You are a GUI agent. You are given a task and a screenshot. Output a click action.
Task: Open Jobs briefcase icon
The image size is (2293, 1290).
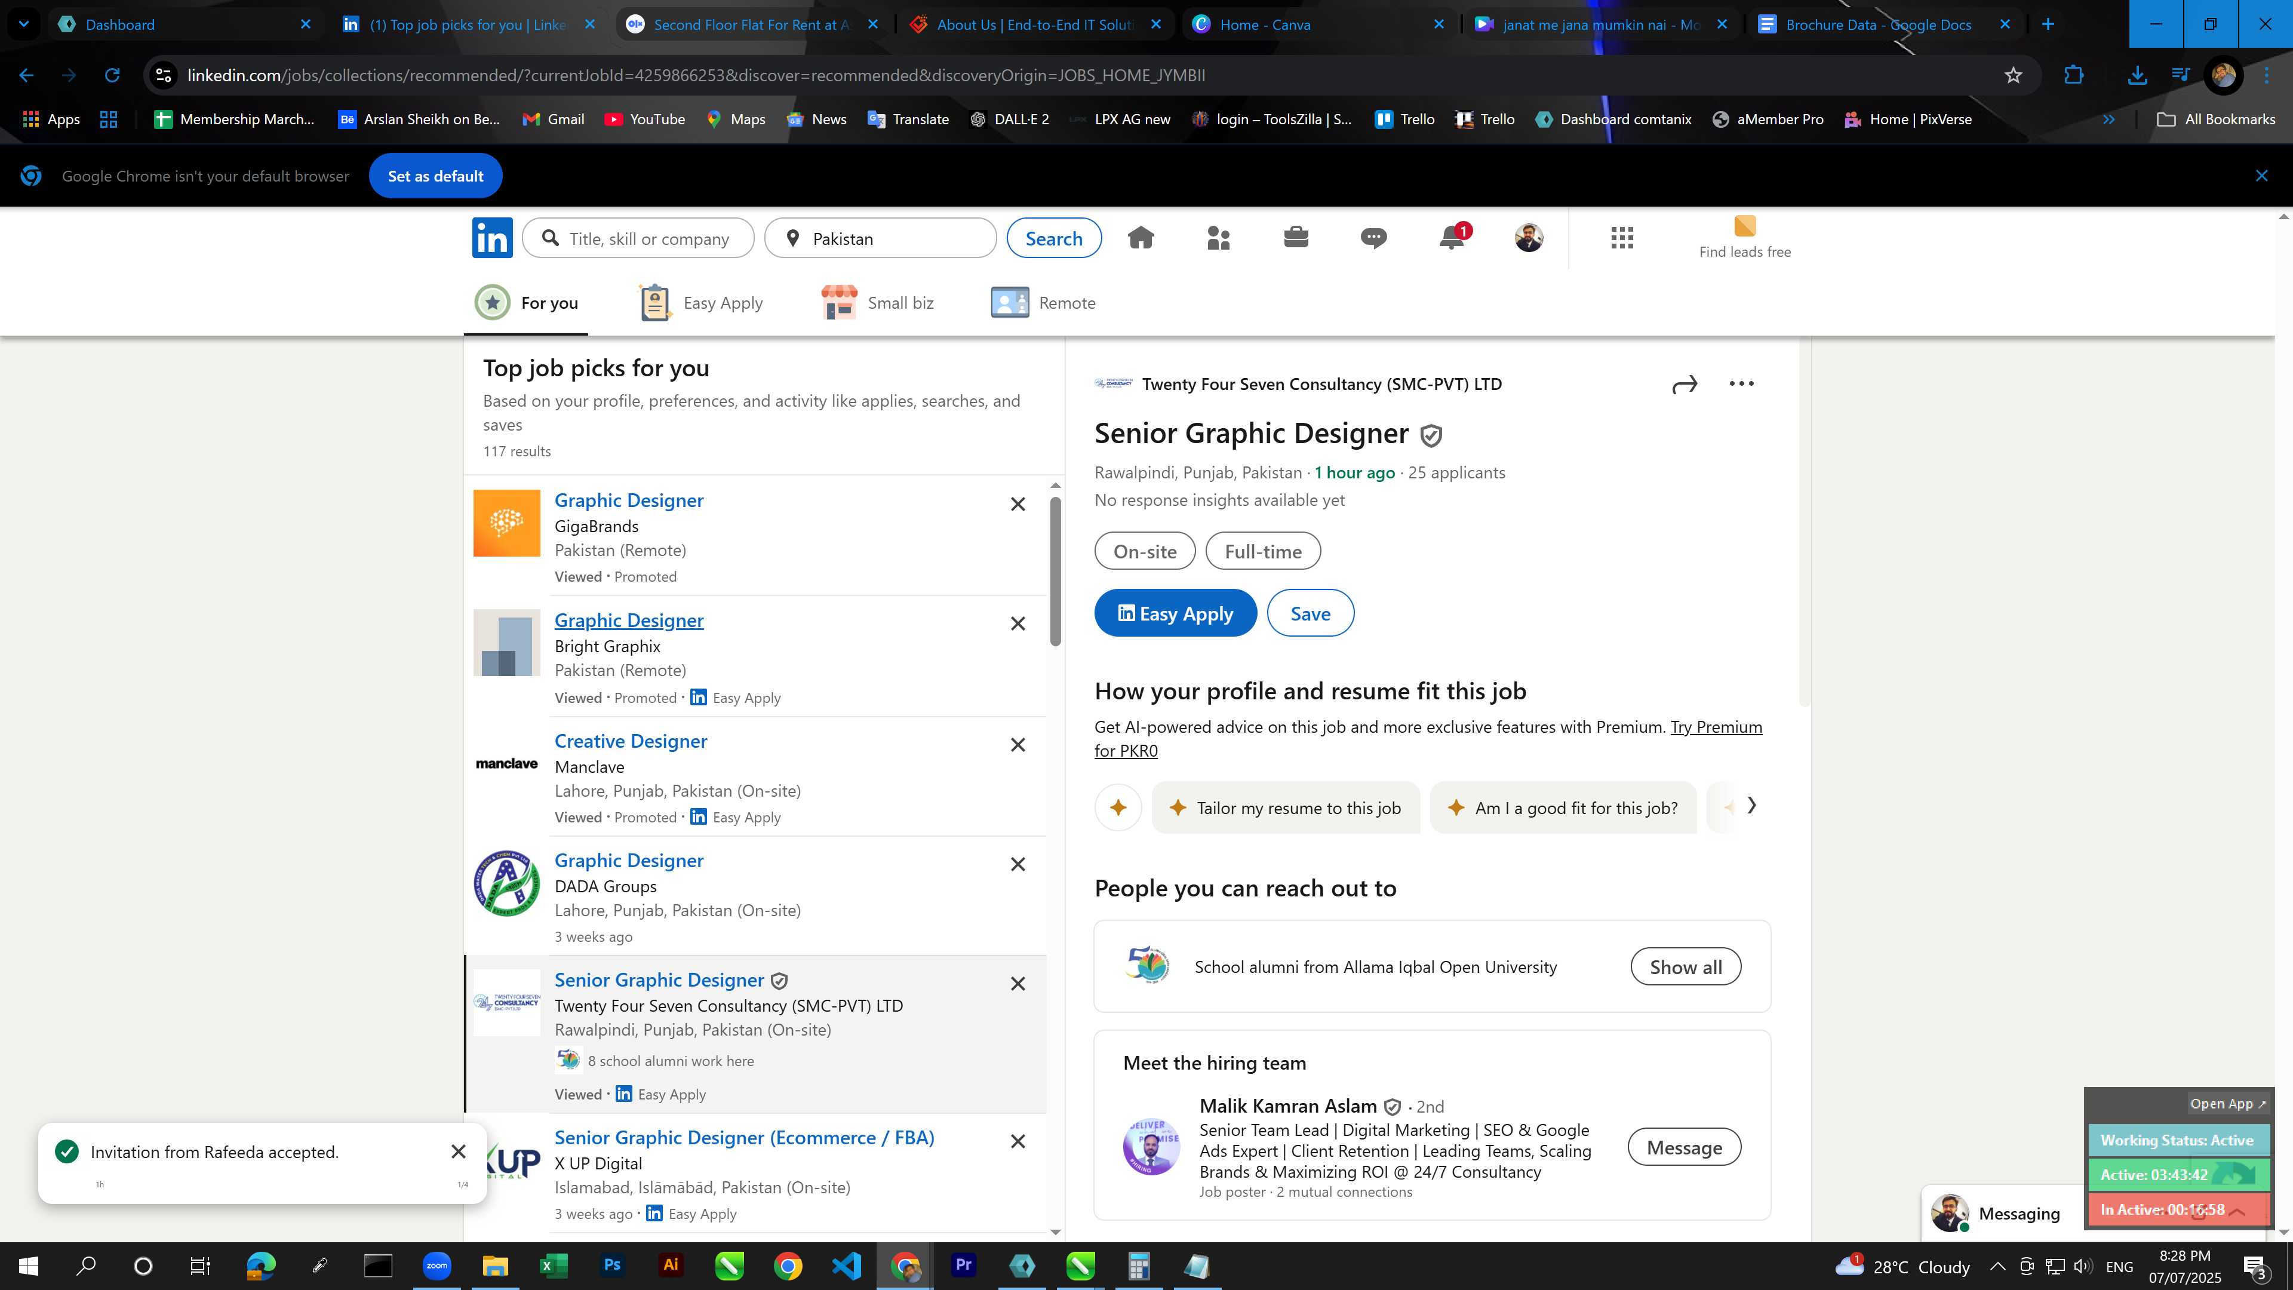click(x=1296, y=238)
